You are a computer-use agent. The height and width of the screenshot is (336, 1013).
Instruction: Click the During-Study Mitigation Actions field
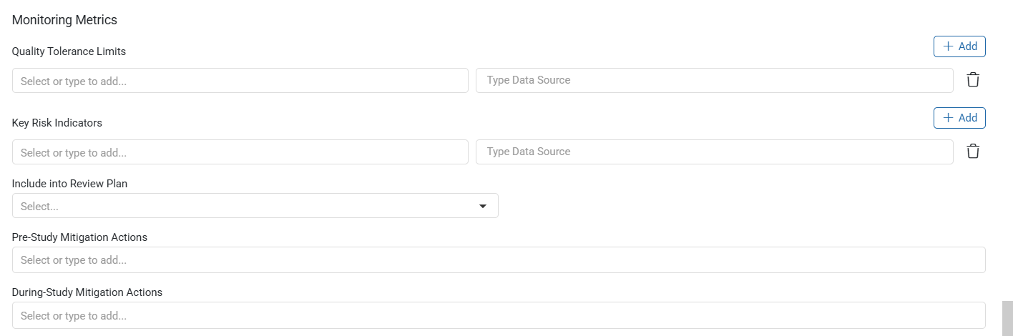coord(499,315)
